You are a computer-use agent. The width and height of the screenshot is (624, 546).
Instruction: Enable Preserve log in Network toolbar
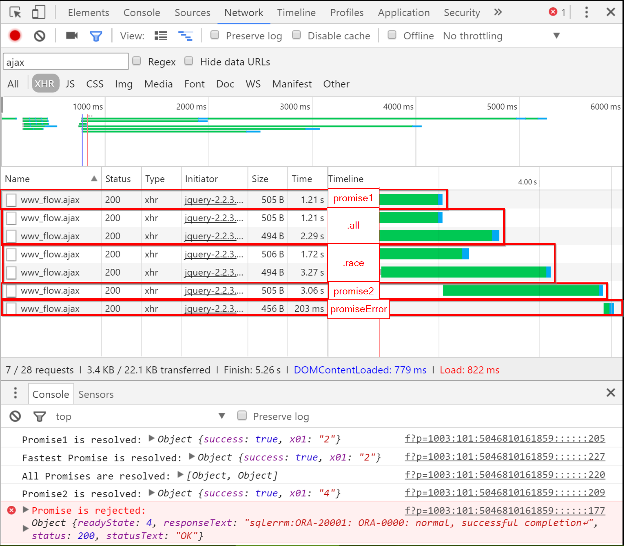215,35
